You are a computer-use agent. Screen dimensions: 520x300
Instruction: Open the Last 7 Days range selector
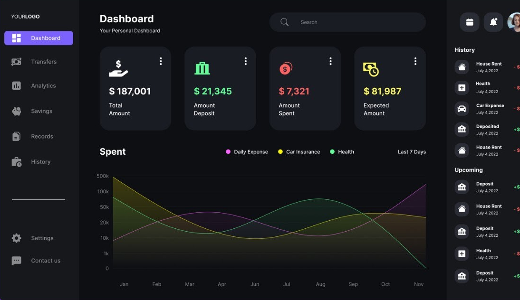tap(412, 151)
